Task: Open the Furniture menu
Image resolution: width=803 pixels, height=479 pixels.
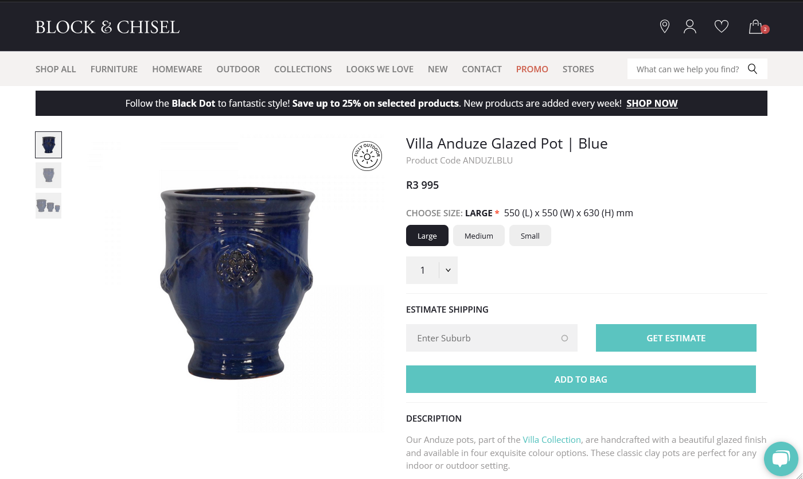Action: 114,69
